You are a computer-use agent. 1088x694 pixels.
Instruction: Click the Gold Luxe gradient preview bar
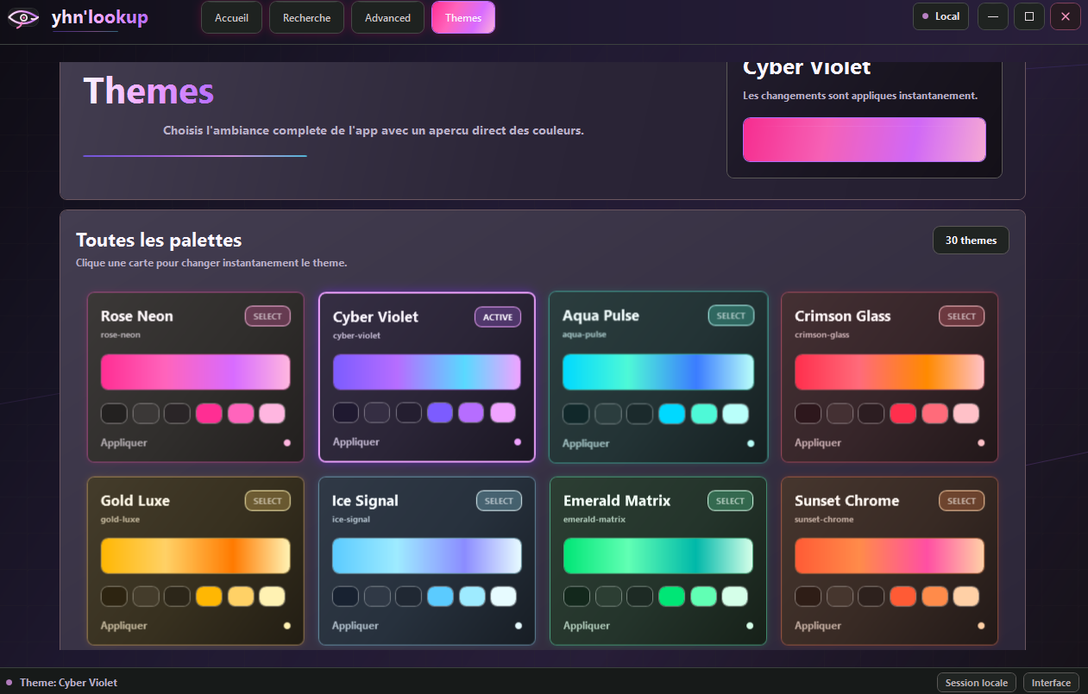point(196,556)
